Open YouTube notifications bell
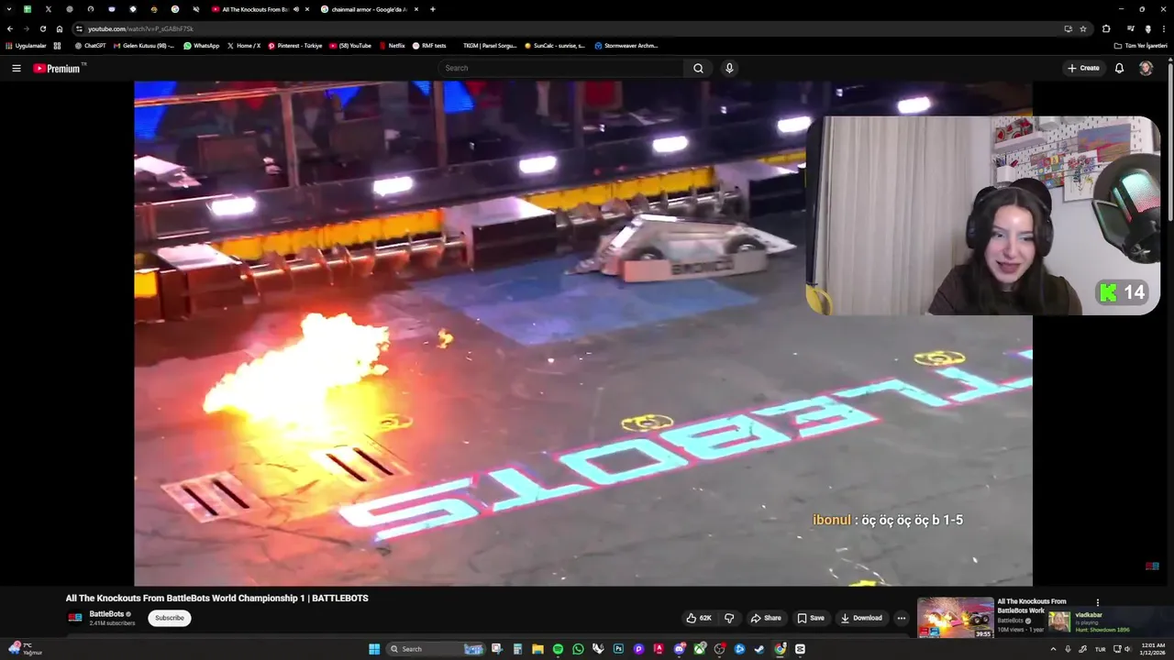 (x=1119, y=68)
